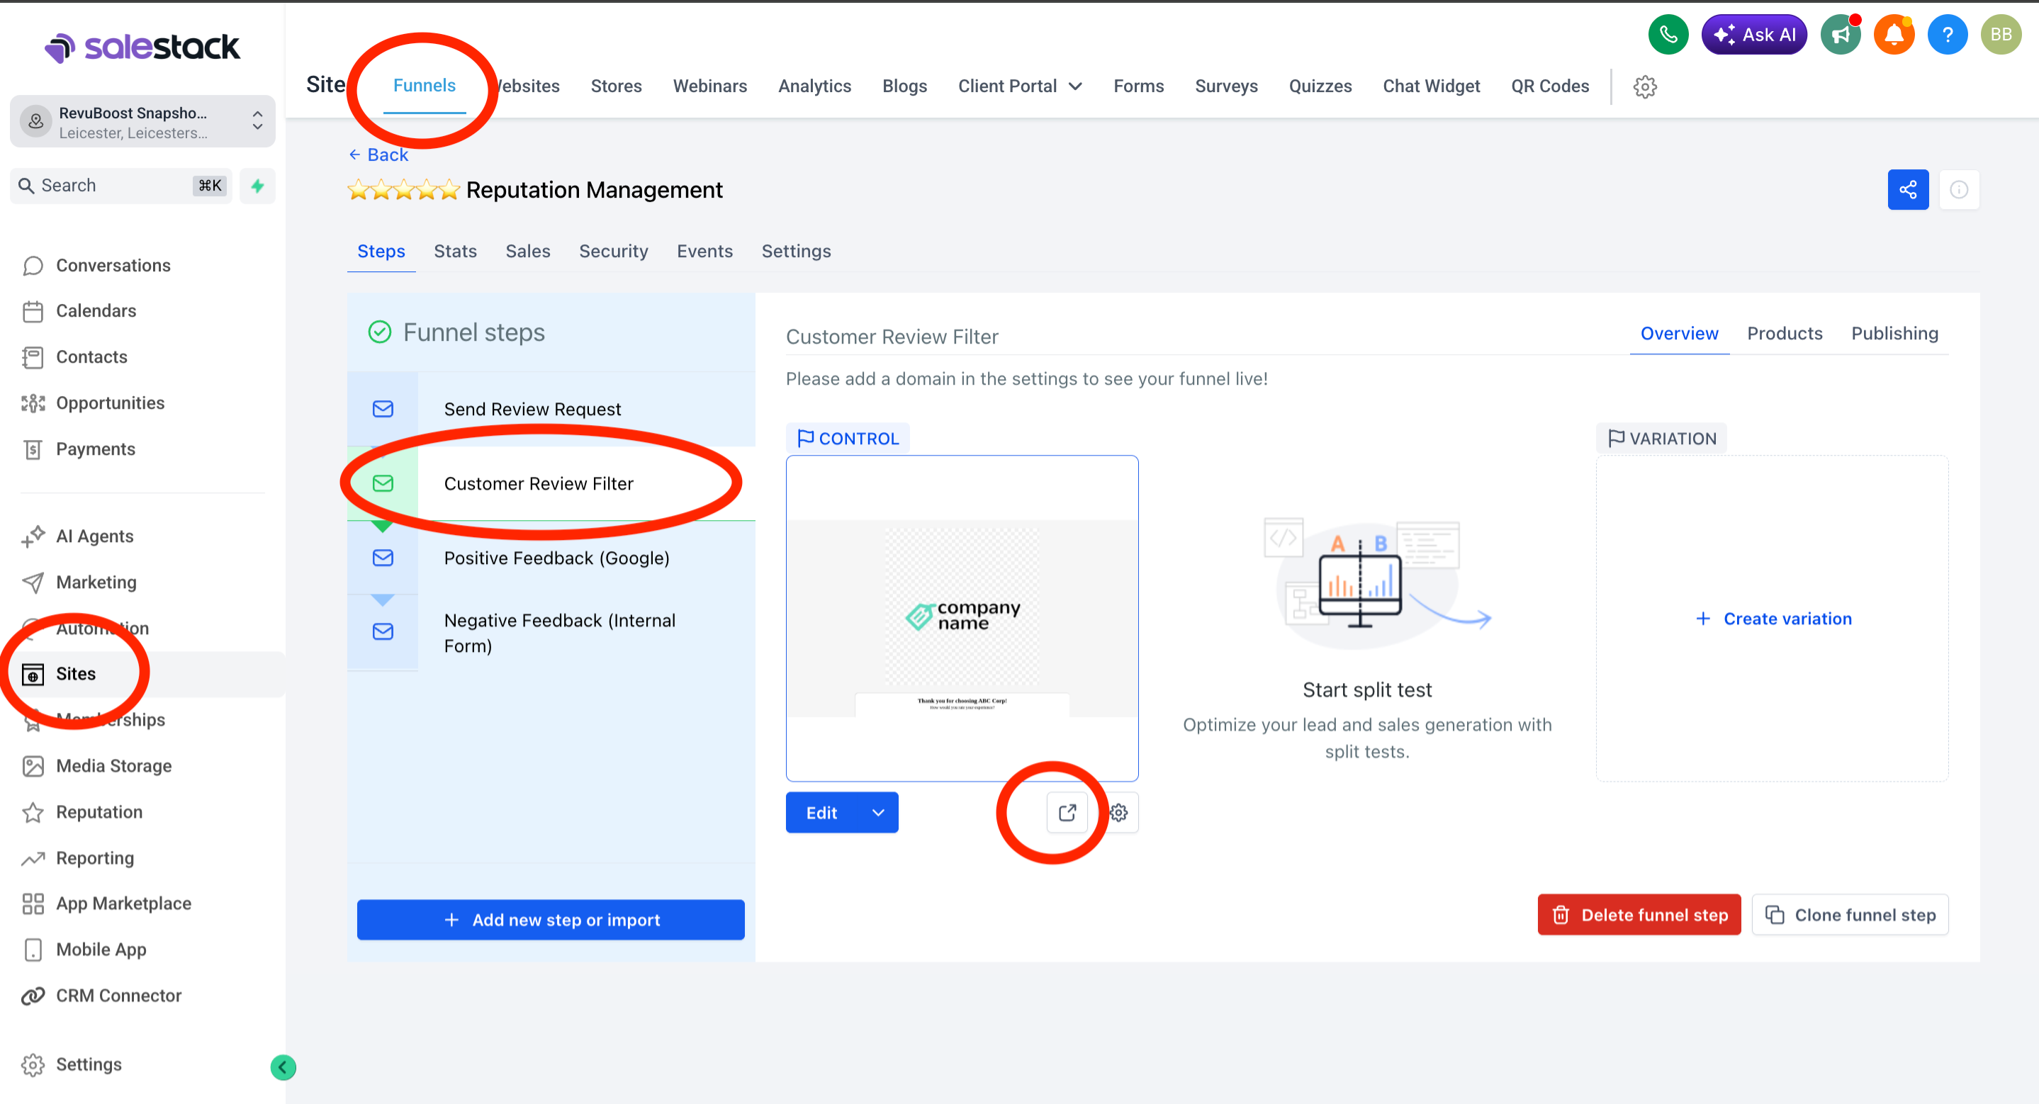The width and height of the screenshot is (2039, 1104).
Task: Open the megaphone announcements icon
Action: click(1841, 35)
